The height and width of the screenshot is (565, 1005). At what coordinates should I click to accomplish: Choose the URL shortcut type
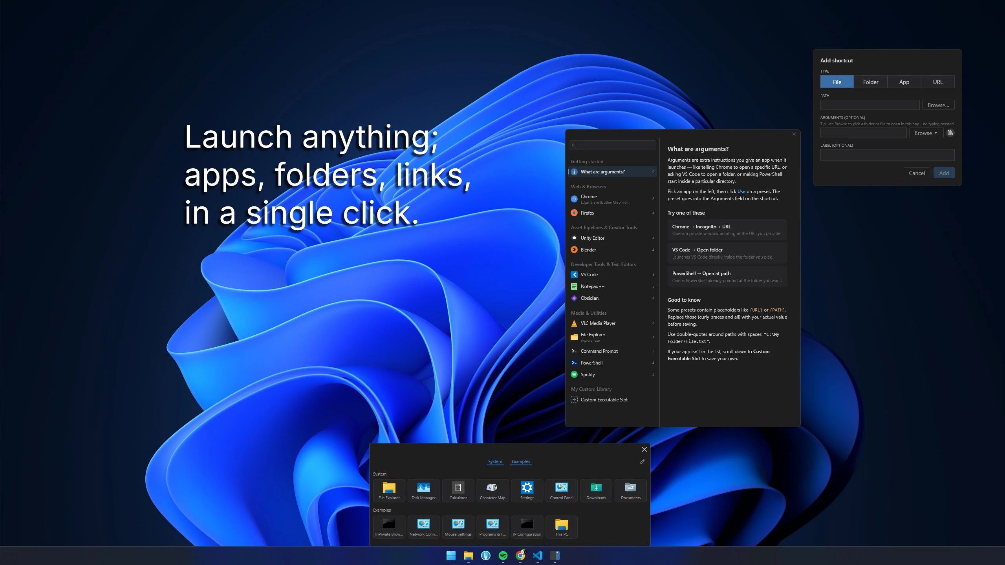click(938, 82)
